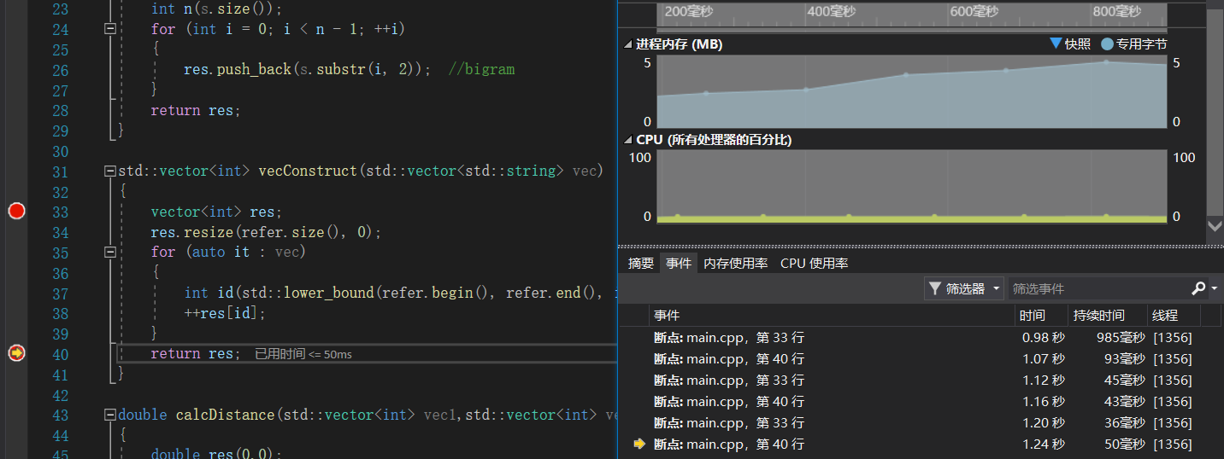The width and height of the screenshot is (1224, 459).
Task: Open the 筛选器 filter dropdown
Action: pos(964,289)
